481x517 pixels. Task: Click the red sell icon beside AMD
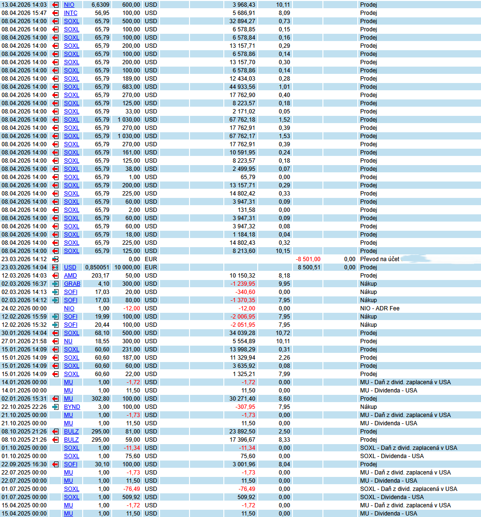pos(55,276)
